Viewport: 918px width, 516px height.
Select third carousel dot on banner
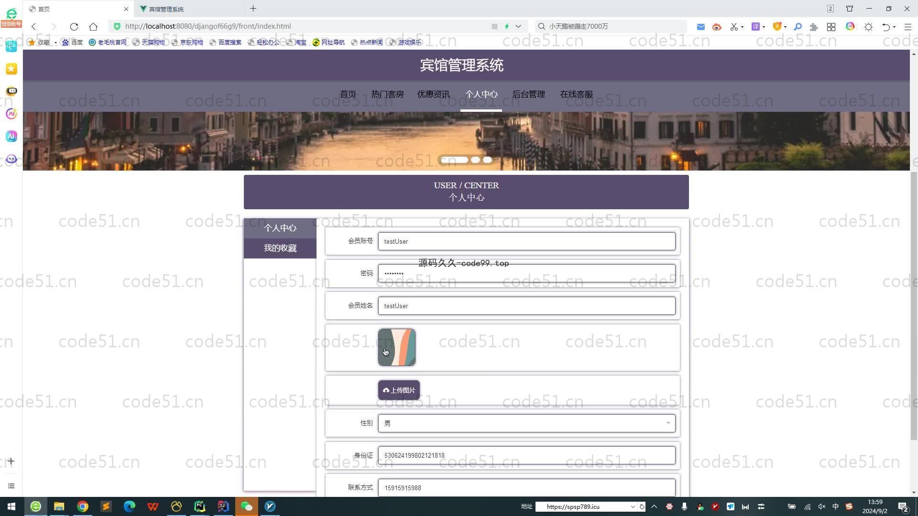pos(487,160)
